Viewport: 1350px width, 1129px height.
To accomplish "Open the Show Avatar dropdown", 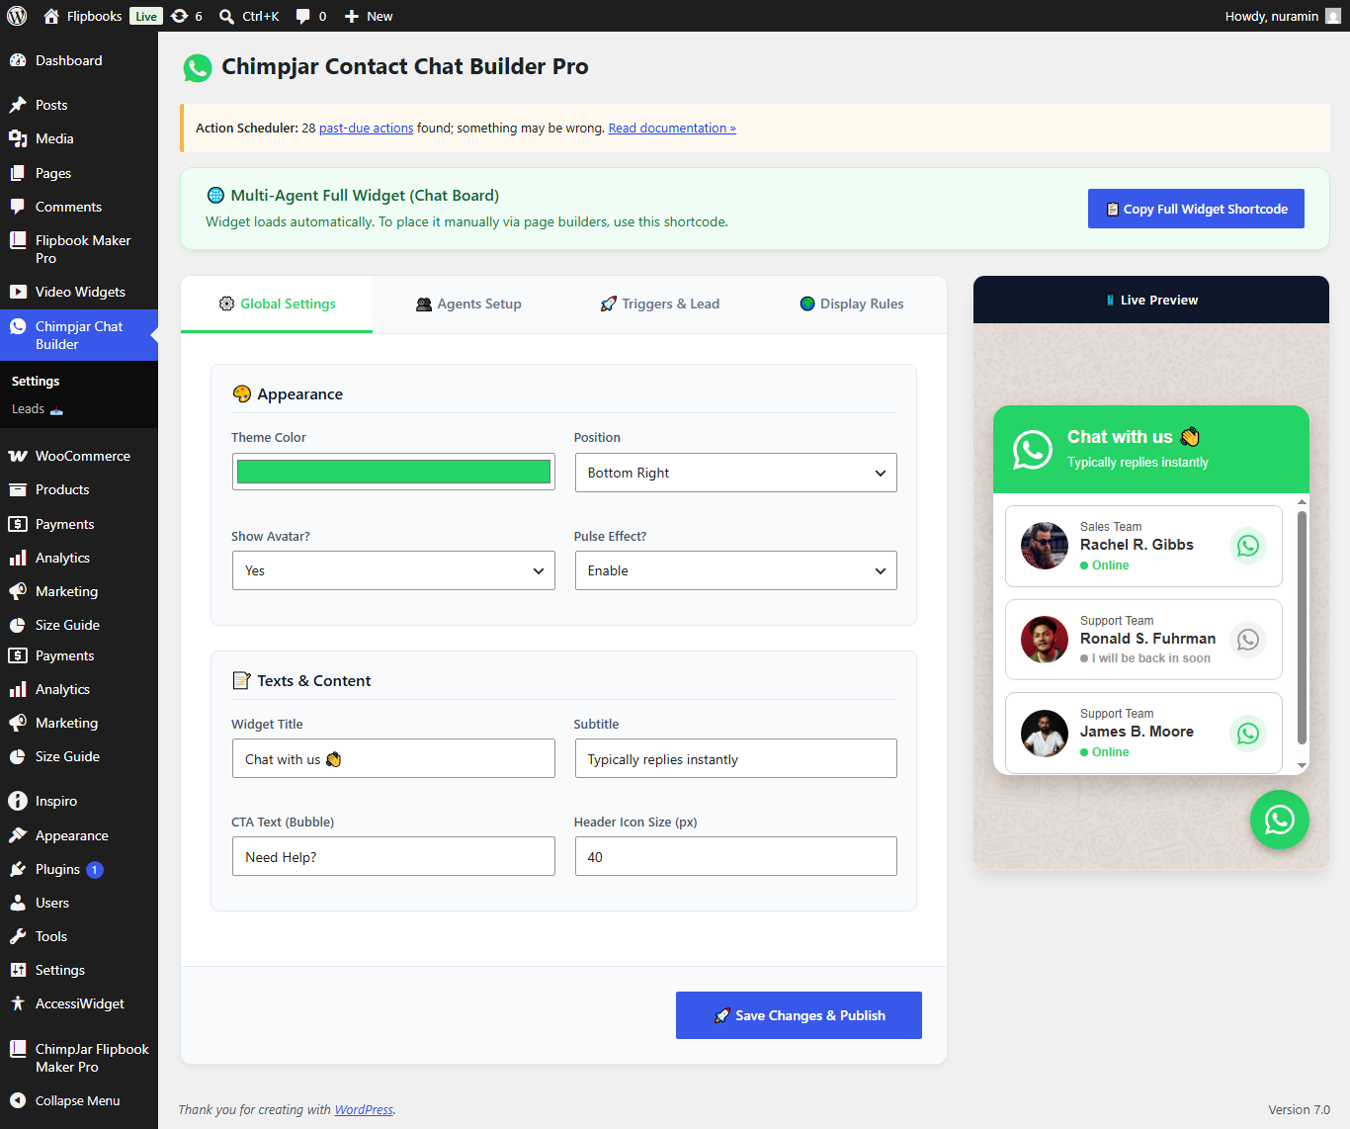I will click(x=393, y=570).
